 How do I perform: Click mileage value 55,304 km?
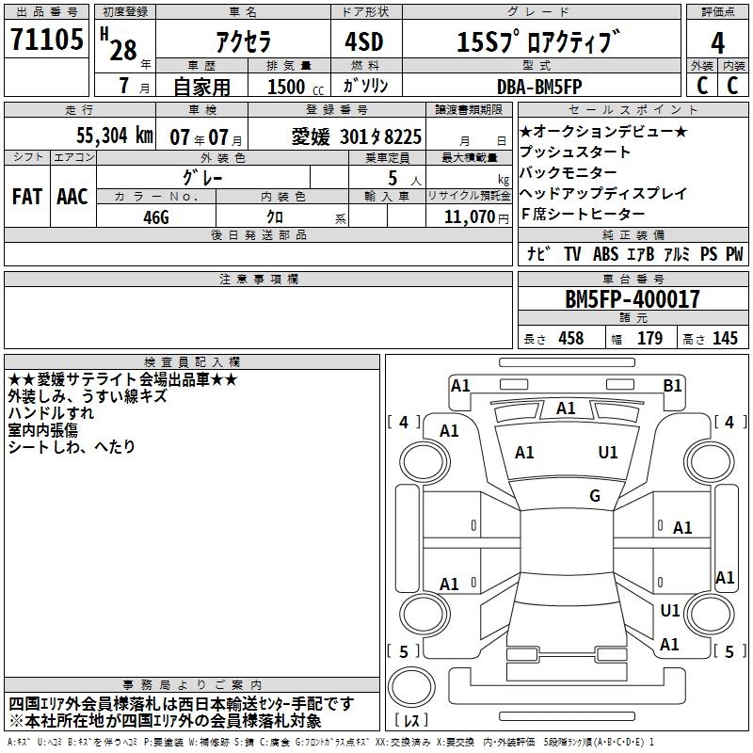pos(115,135)
